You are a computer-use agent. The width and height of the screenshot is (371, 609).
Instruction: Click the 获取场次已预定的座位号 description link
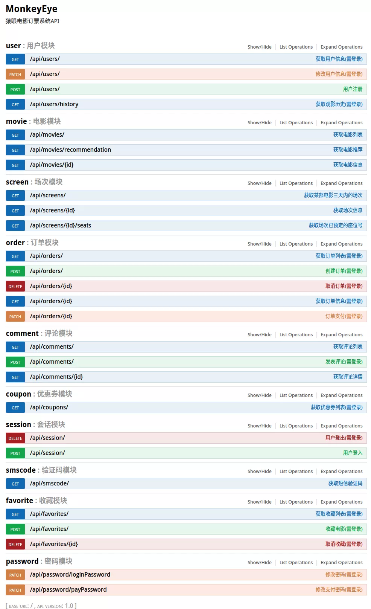tap(336, 226)
